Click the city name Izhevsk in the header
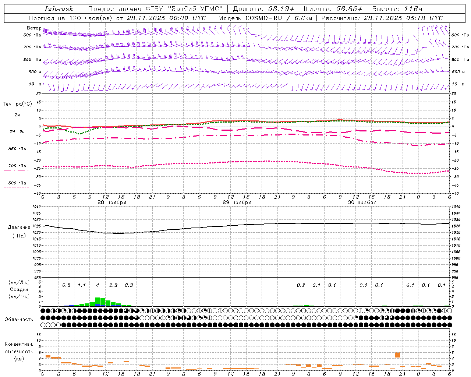Screen dimensions: 471x377 point(59,9)
